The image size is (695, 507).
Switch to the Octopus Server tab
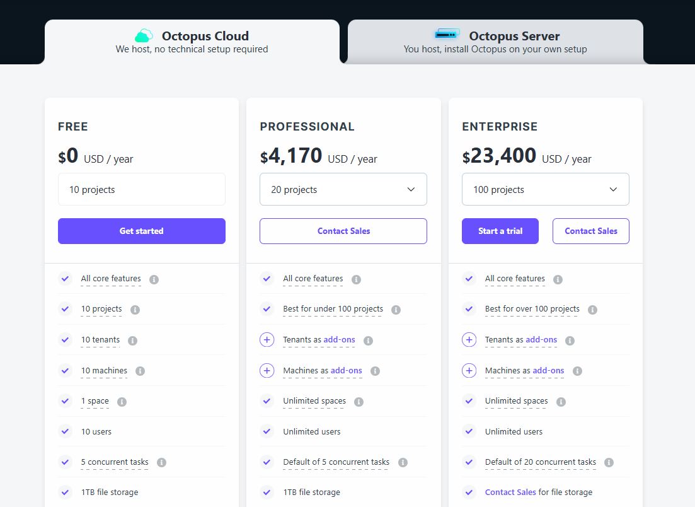(495, 42)
